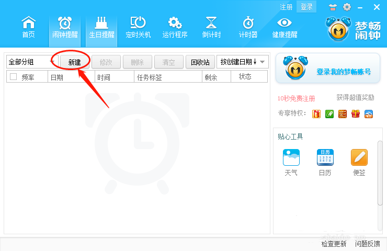Image resolution: width=387 pixels, height=251 pixels.
Task: Minimize the 梦畅闹钟 window
Action: click(x=360, y=8)
